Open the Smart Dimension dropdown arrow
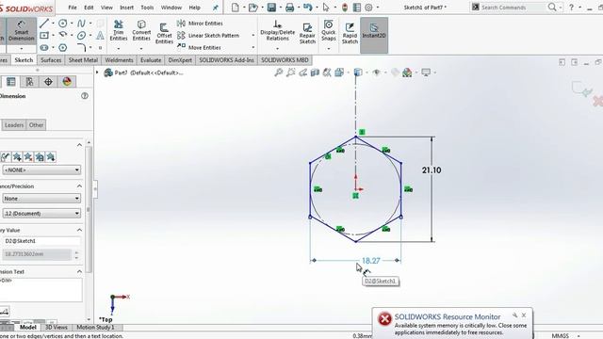 pos(22,49)
